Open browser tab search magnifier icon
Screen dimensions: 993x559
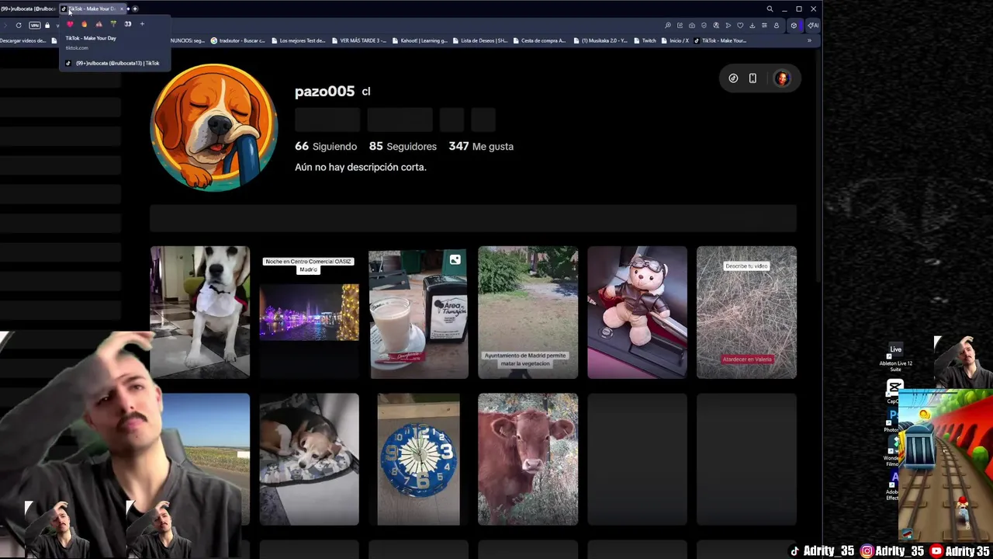[770, 9]
